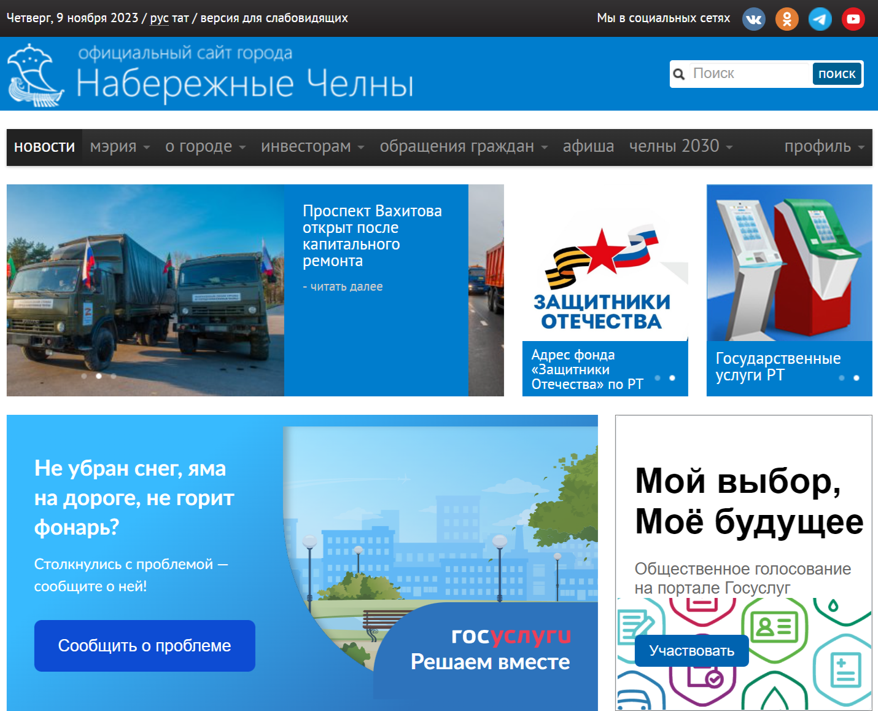Viewport: 878px width, 711px height.
Task: Click the Участвовать button
Action: click(x=691, y=651)
